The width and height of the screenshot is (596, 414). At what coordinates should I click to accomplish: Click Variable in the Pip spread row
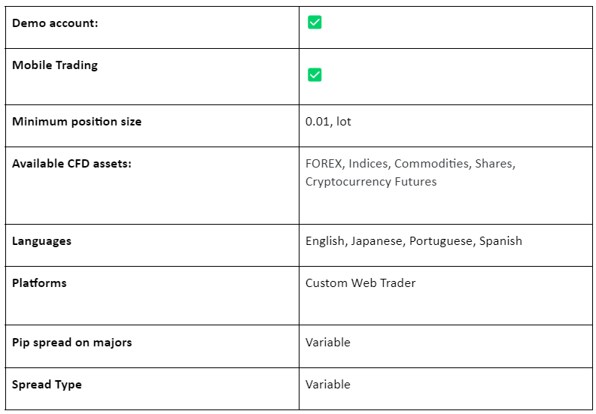point(327,343)
